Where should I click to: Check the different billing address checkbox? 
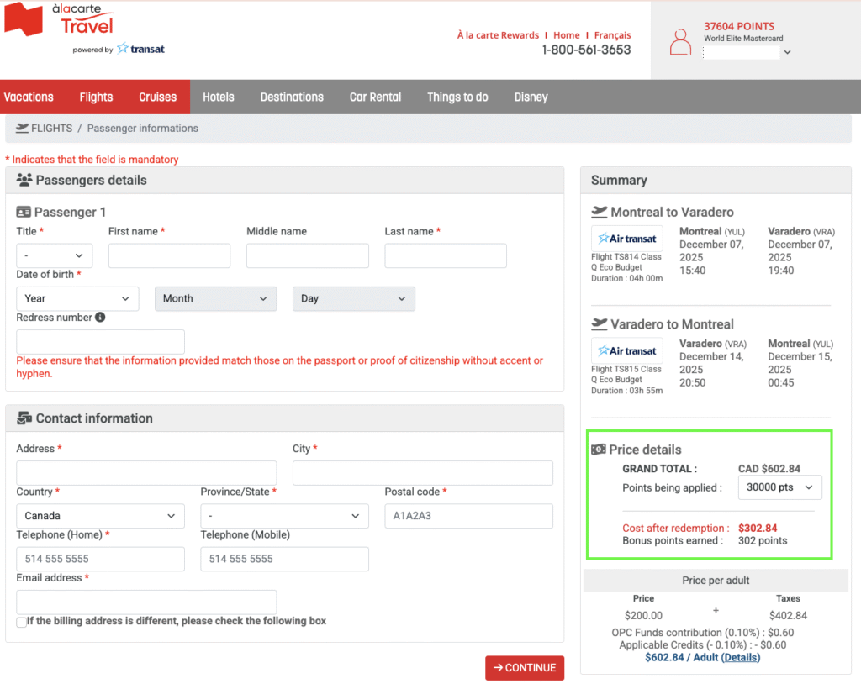point(21,622)
